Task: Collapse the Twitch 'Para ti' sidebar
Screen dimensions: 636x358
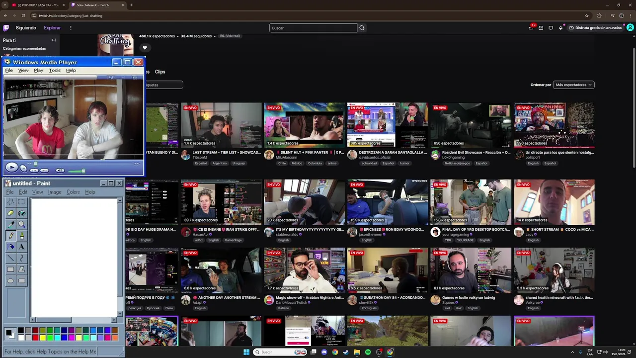Action: click(53, 40)
